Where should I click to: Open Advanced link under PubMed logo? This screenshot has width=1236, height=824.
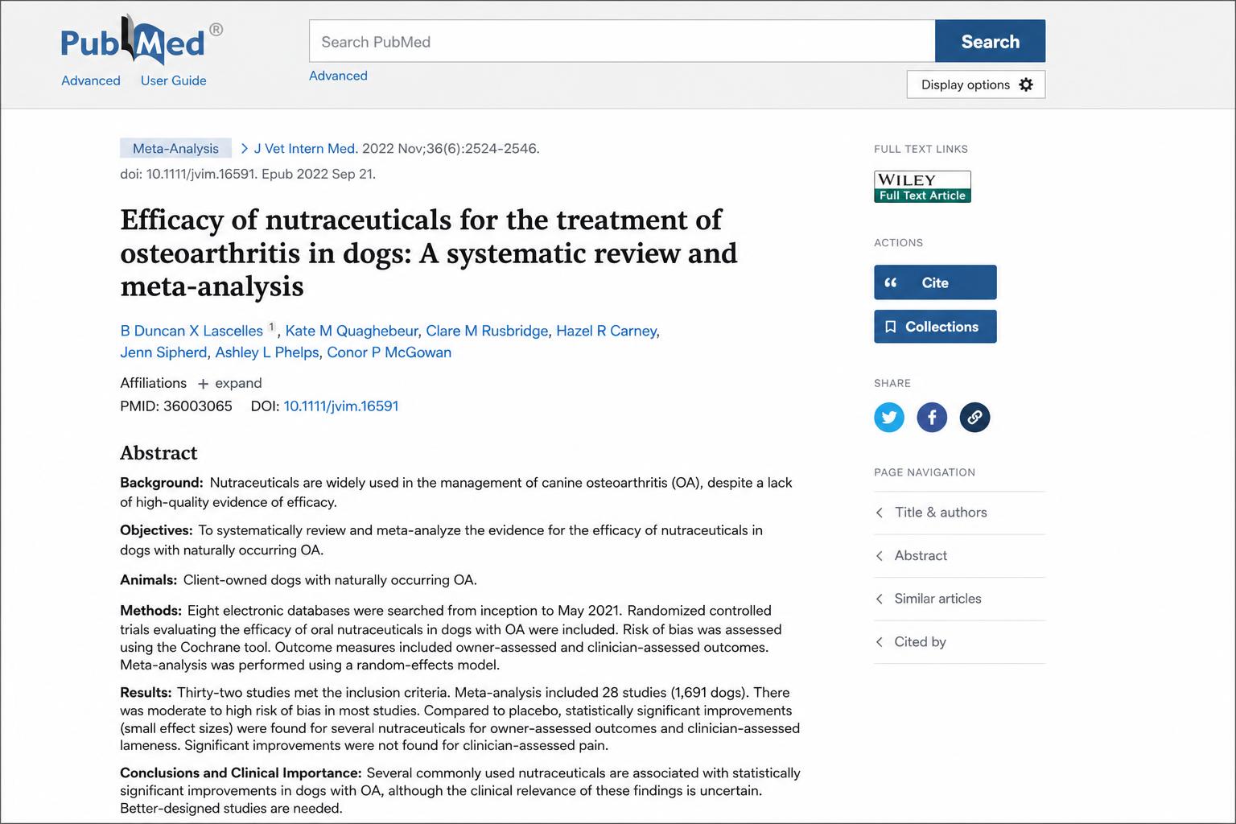(x=91, y=80)
